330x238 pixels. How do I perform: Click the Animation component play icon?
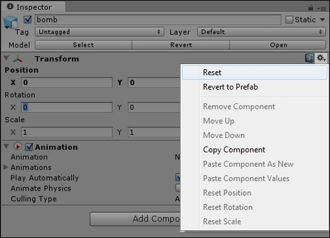tap(18, 146)
